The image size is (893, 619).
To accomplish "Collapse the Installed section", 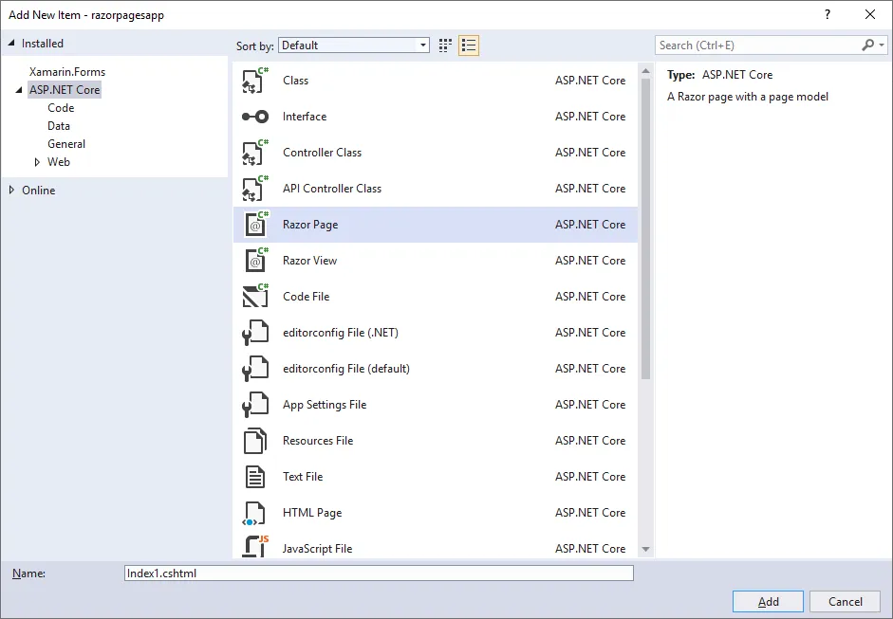I will click(11, 44).
